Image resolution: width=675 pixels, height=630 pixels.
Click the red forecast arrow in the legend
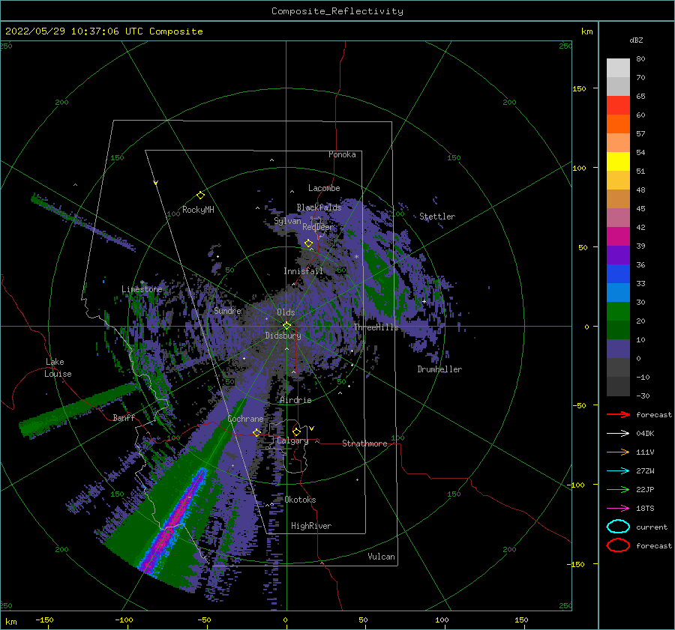(618, 414)
